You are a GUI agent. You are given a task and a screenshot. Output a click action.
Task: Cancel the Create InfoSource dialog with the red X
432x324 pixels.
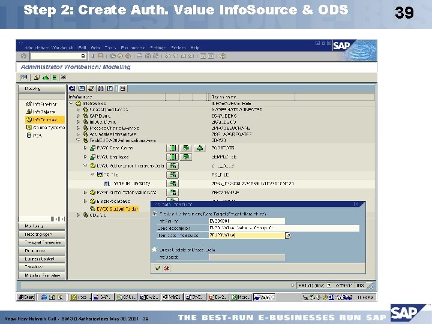click(x=166, y=268)
